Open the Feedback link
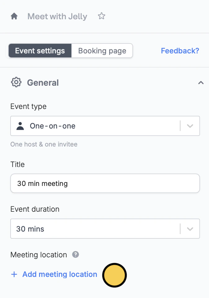This screenshot has width=209, height=298. 180,51
